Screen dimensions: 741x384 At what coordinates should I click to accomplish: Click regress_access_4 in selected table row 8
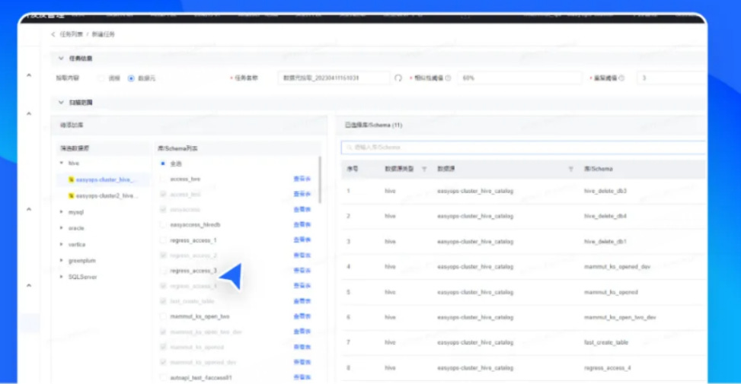607,368
